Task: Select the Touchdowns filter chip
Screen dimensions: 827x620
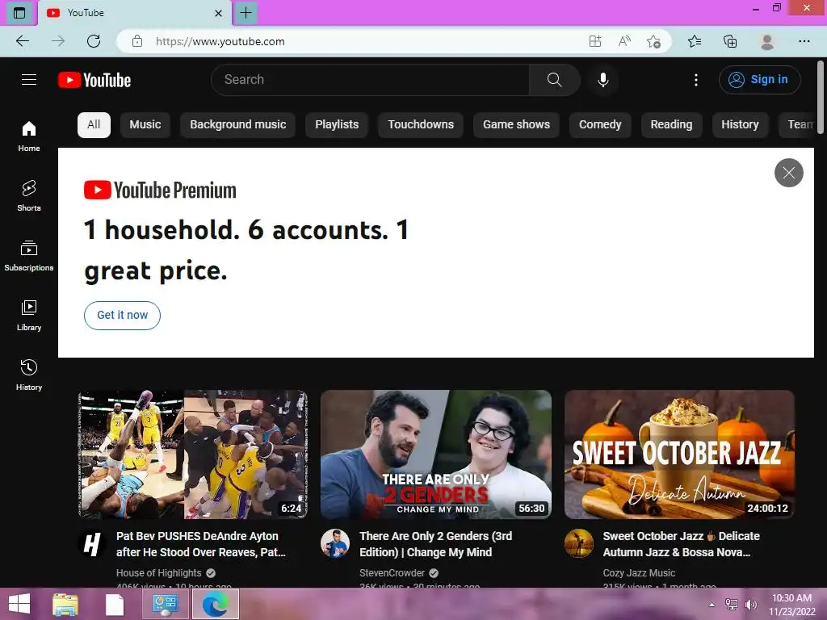Action: coord(421,124)
